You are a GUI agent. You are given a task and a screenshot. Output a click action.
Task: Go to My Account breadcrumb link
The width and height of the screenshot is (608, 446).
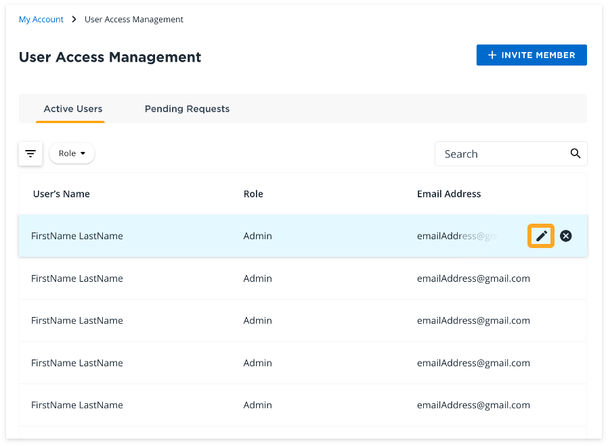(x=41, y=20)
